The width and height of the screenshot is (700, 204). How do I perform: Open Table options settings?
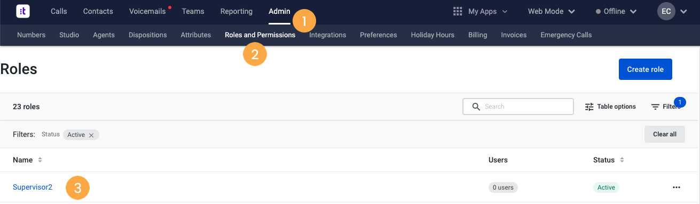pyautogui.click(x=610, y=107)
